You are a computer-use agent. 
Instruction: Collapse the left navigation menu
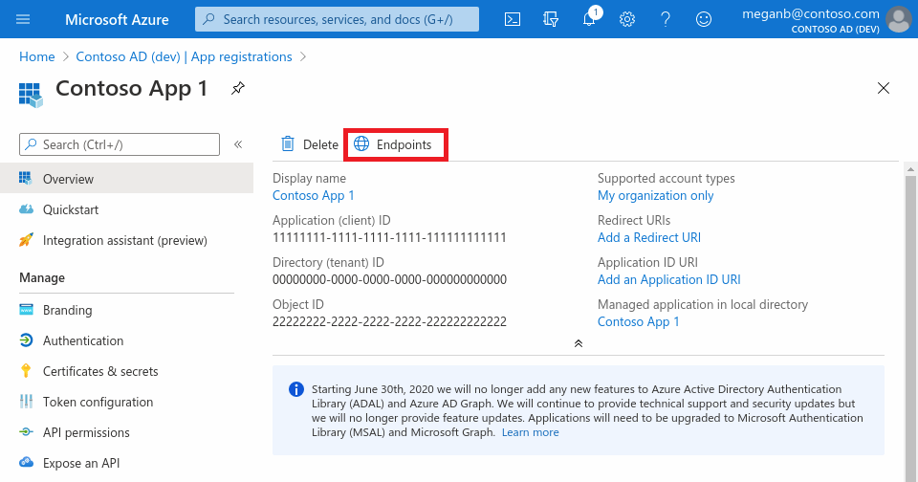(238, 144)
